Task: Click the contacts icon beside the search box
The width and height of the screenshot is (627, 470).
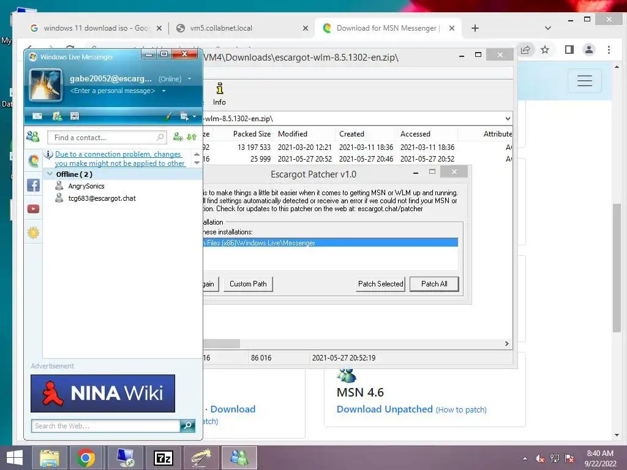Action: point(33,137)
